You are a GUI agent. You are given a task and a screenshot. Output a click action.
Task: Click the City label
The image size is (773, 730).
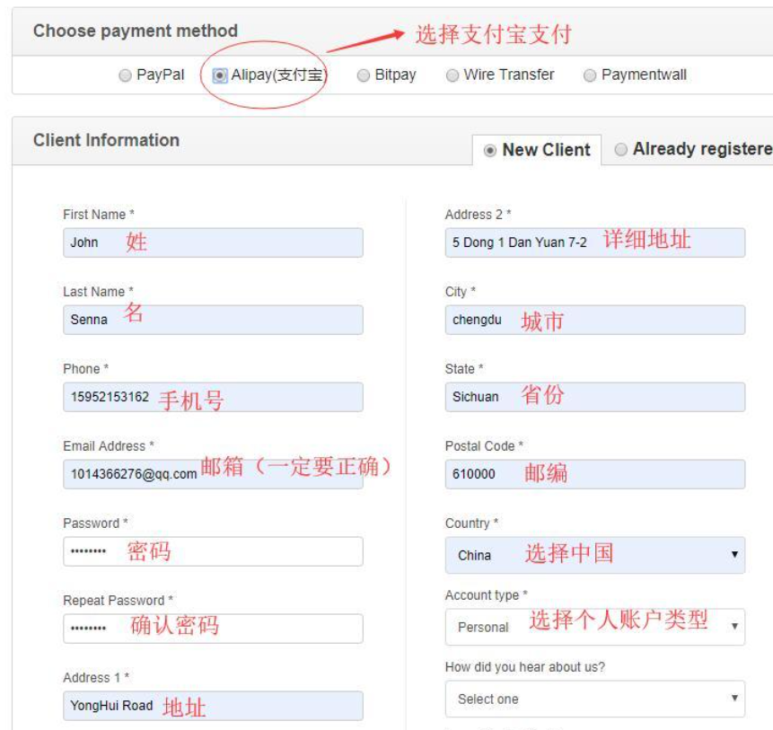click(460, 292)
